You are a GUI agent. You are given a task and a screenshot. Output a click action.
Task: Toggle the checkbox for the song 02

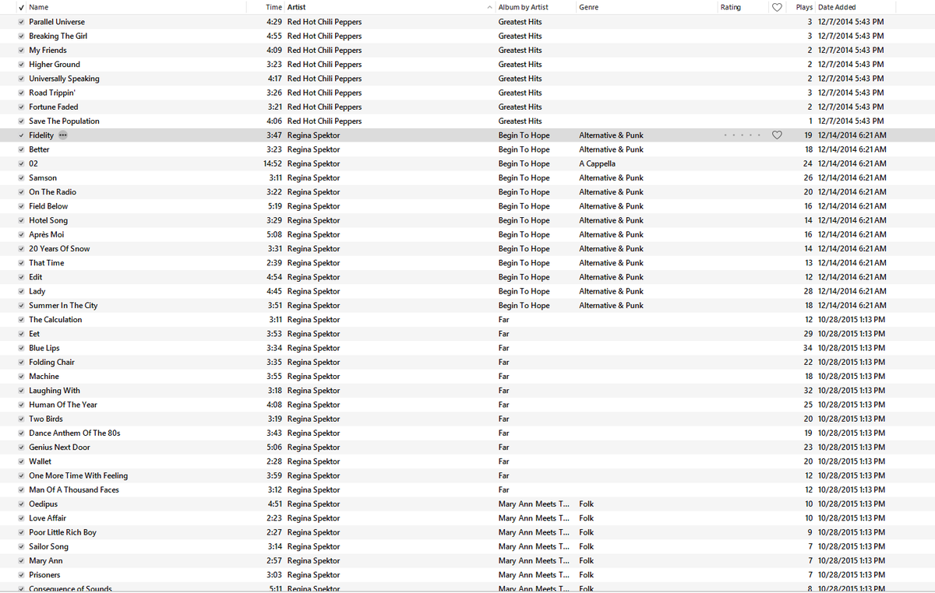(x=21, y=163)
